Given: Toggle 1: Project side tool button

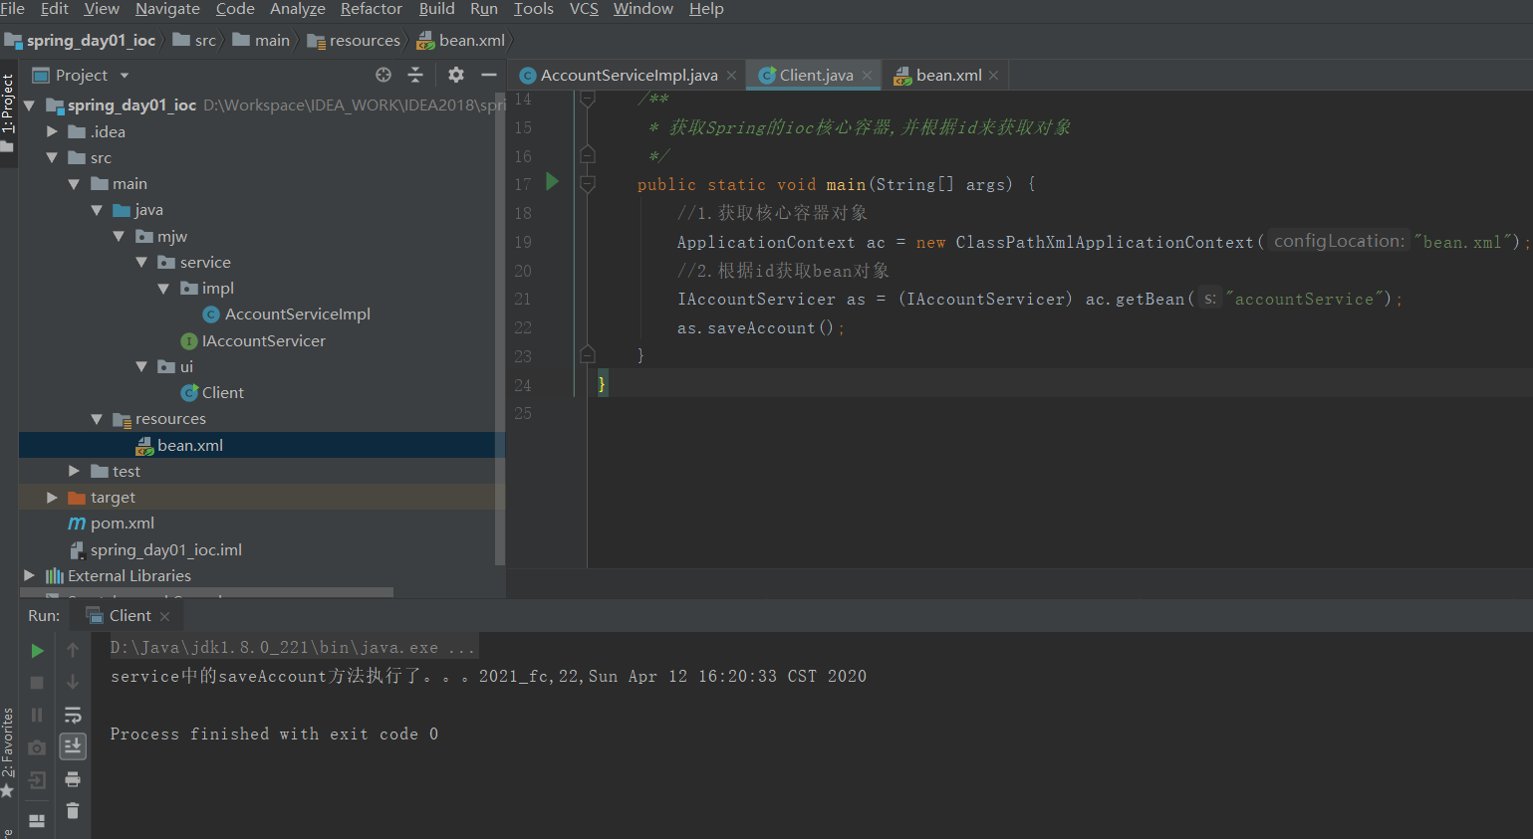Looking at the screenshot, I should 9,112.
